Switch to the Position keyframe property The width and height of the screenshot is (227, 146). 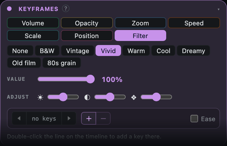point(87,36)
